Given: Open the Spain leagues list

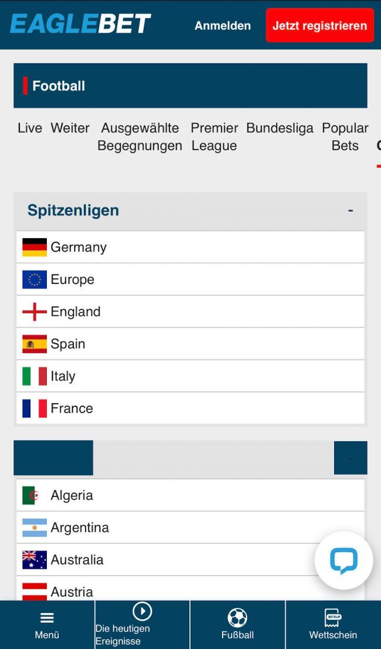Looking at the screenshot, I should (190, 344).
